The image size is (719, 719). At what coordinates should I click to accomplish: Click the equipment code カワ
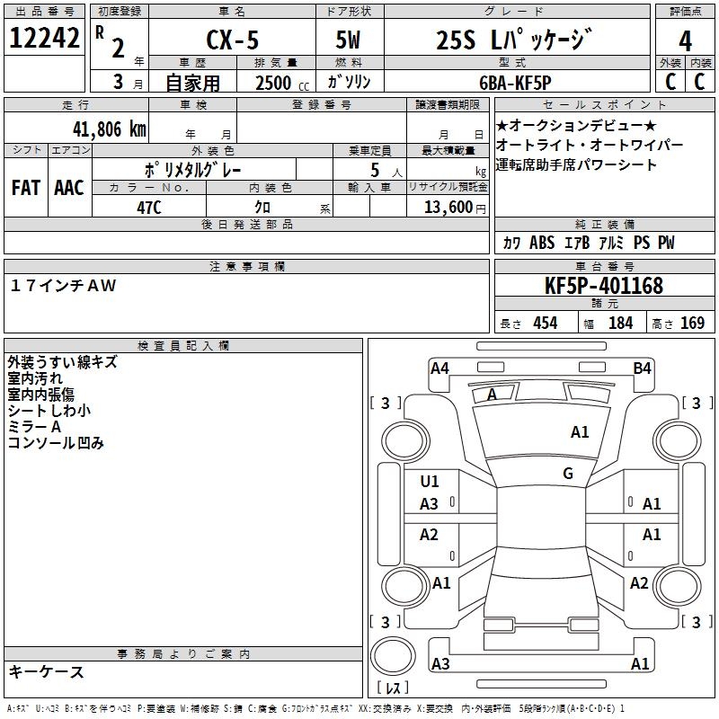pyautogui.click(x=511, y=243)
